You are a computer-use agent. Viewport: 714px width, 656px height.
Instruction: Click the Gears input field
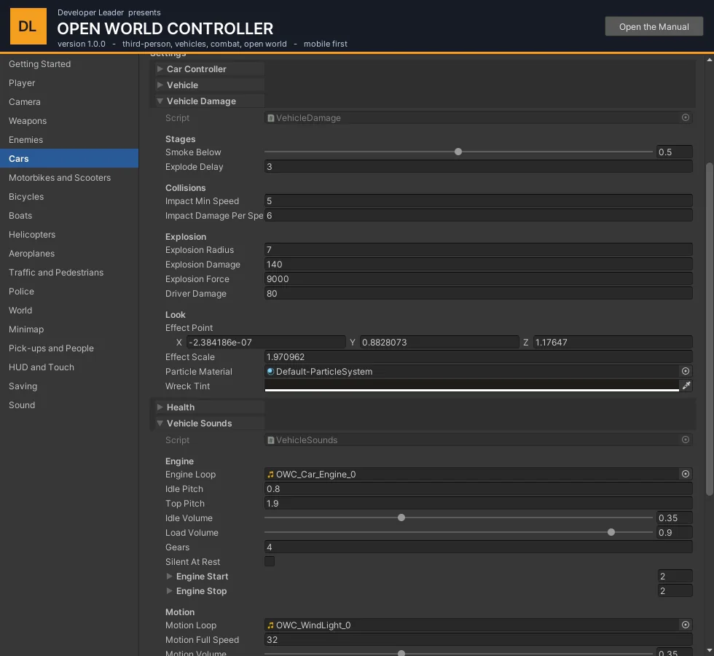[479, 547]
